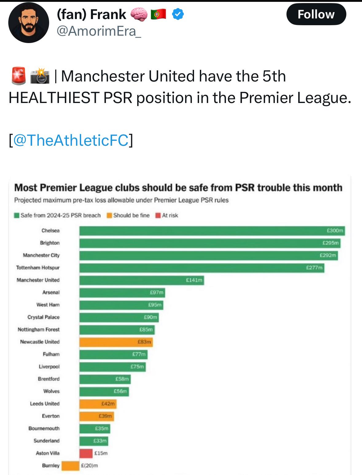362x475 pixels.
Task: Open the @TheAthleticFC mention link
Action: coord(71,140)
